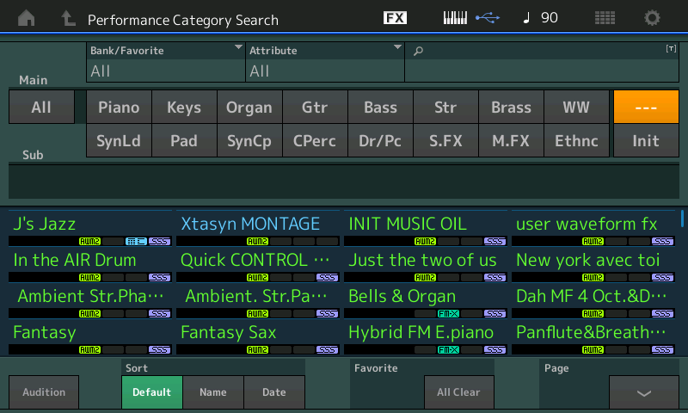Viewport: 688px width, 413px height.
Task: Go to next page with chevron
Action: (x=643, y=392)
